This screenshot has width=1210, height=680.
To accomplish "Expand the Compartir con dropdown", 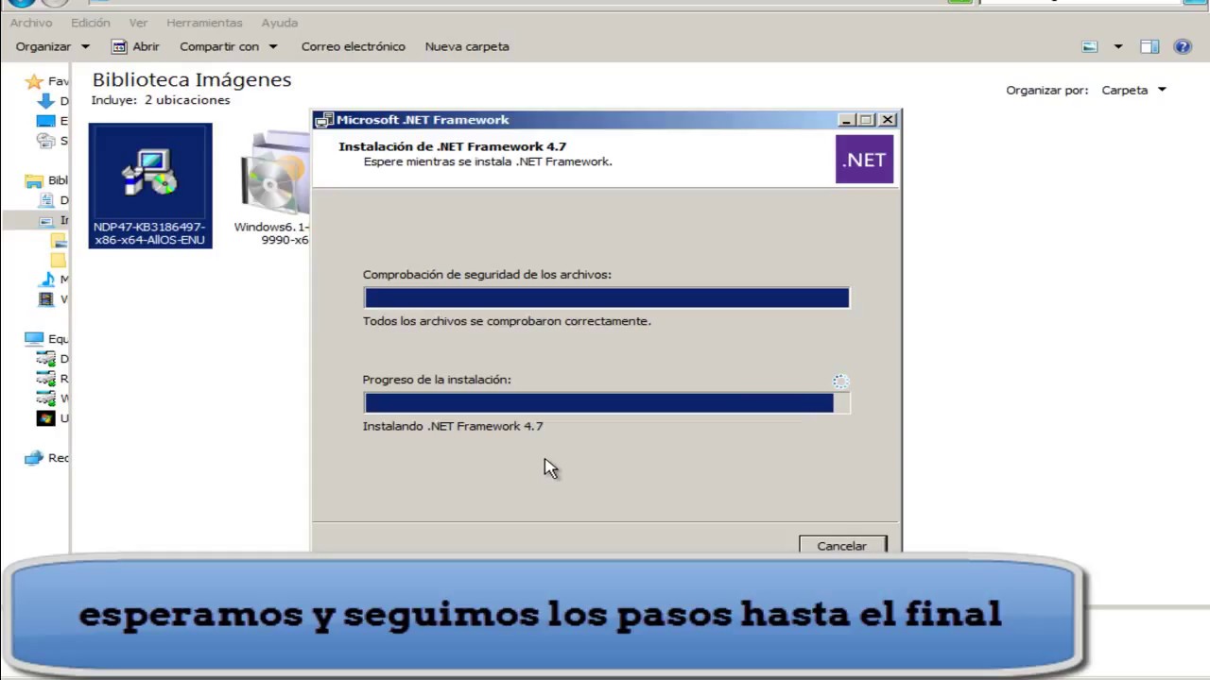I will pyautogui.click(x=229, y=46).
